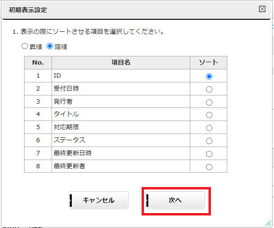Select the 降順 descending radio button

(50, 46)
